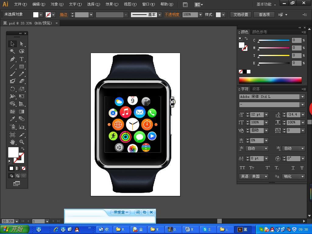Image resolution: width=312 pixels, height=234 pixels.
Task: Open Adobe Bridge with the Br icon
Action: pyautogui.click(x=185, y=5)
